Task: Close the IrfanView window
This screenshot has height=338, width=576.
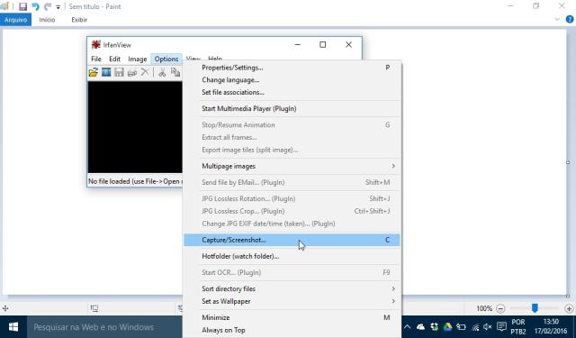Action: (348, 45)
